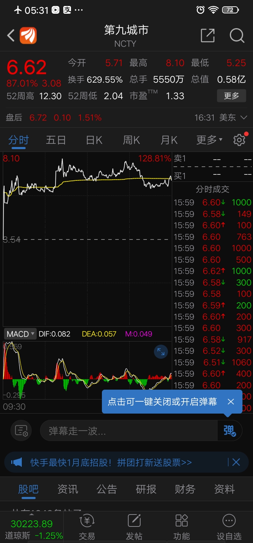The height and width of the screenshot is (543, 253).
Task: Select the 股吧 tab
Action: coord(28,489)
